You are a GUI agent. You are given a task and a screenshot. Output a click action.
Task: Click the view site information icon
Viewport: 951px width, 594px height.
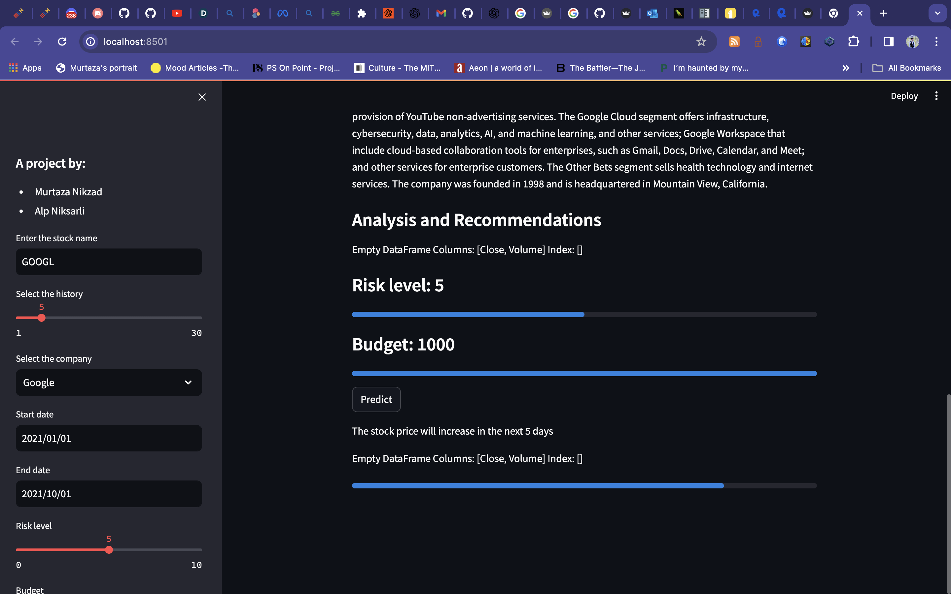point(91,42)
